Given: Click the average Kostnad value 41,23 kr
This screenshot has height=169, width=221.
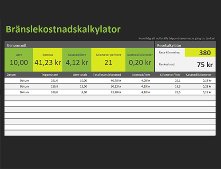Looking at the screenshot, I should 47,62.
